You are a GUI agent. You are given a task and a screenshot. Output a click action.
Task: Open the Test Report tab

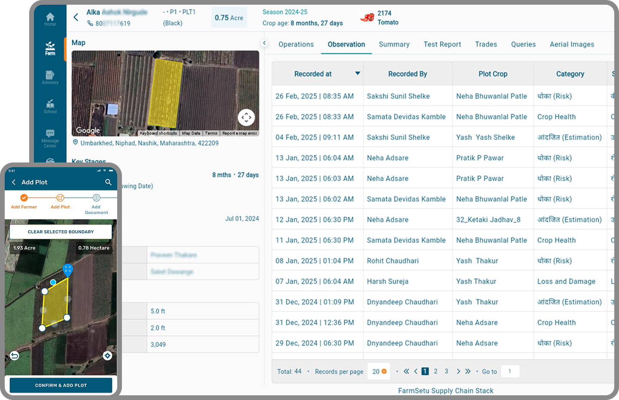[442, 44]
